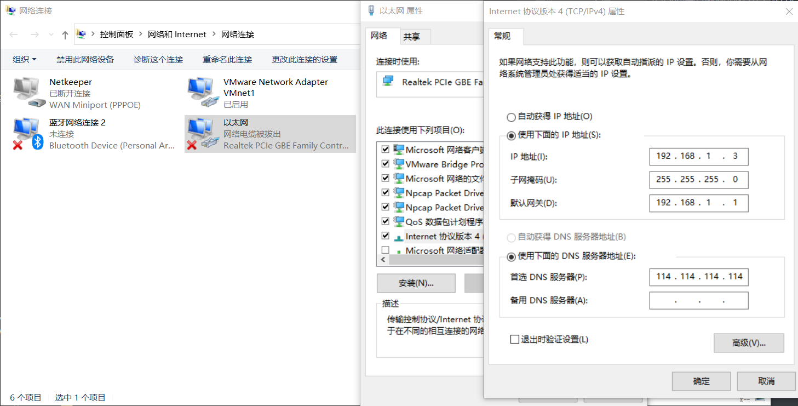The image size is (798, 406).
Task: Click the Microsoft 网络客户端 item icon
Action: click(x=399, y=150)
